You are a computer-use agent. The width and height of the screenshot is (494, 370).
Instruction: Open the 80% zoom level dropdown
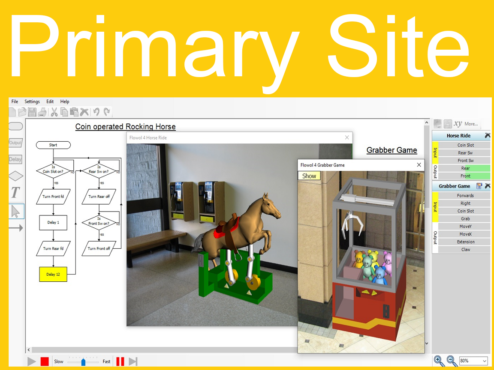[473, 361]
